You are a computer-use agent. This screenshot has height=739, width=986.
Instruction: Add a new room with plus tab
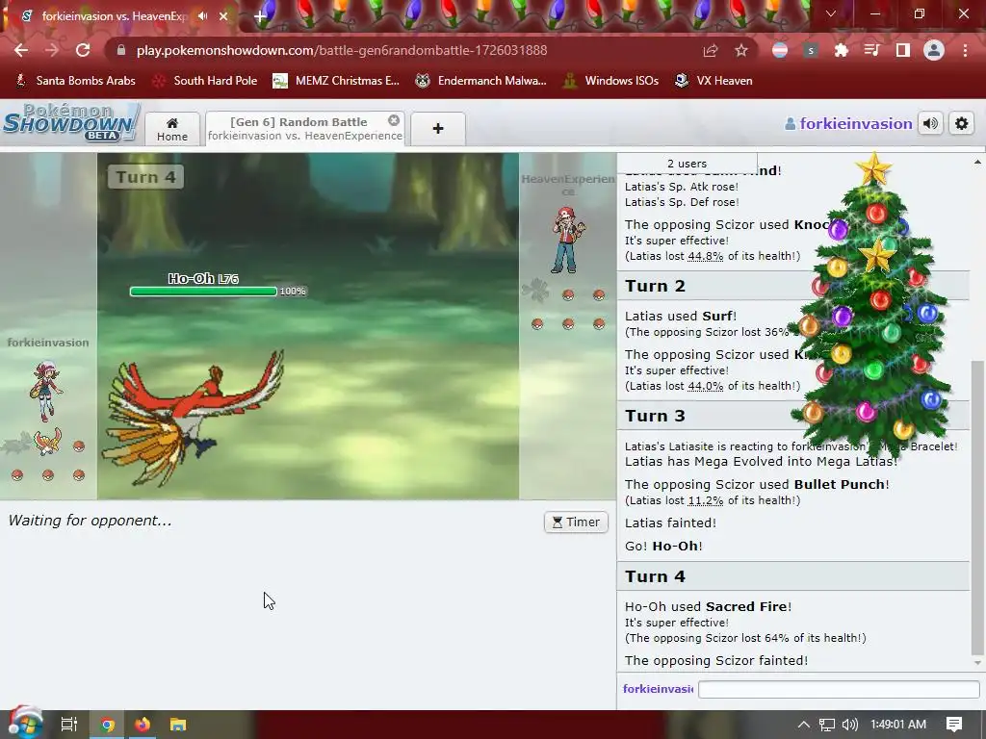click(438, 129)
